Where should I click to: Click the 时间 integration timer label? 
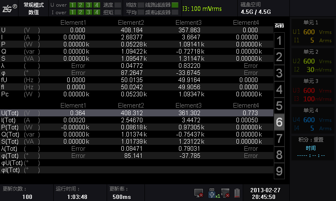pyautogui.click(x=311, y=148)
